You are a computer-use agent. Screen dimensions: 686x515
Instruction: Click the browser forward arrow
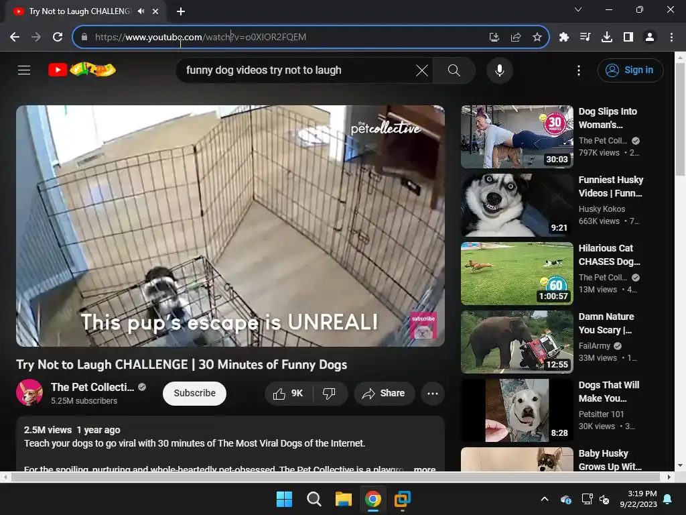click(x=36, y=38)
